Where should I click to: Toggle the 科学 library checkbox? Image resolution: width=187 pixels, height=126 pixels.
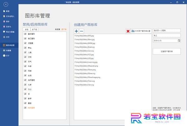[25, 66]
